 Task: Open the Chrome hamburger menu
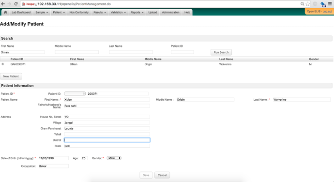click(x=330, y=4)
